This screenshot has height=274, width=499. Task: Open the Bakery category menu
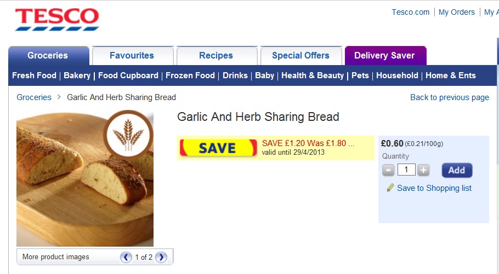coord(77,75)
